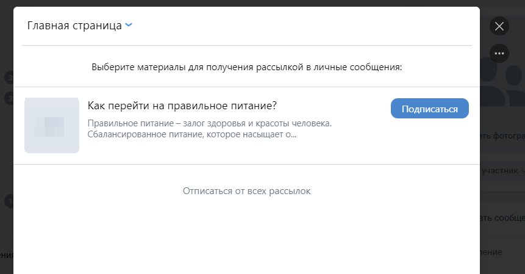Click the partially hidden сообщение item on the right

(x=503, y=217)
